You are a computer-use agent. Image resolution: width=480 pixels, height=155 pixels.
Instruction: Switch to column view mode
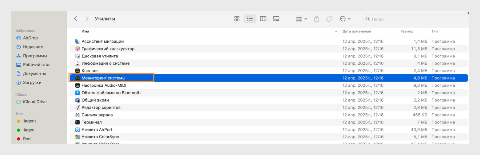tap(263, 19)
